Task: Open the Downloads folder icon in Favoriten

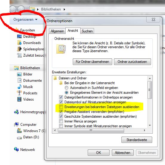Action: [x=19, y=43]
